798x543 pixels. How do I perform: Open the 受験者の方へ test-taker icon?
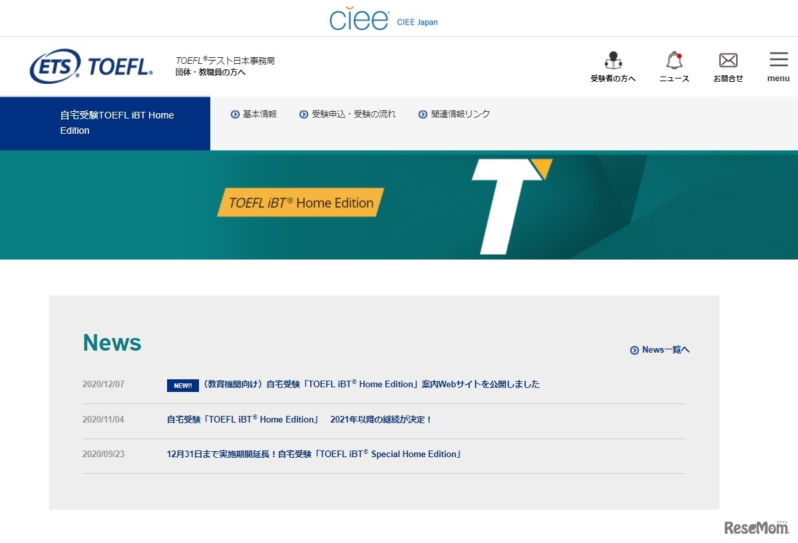click(613, 61)
